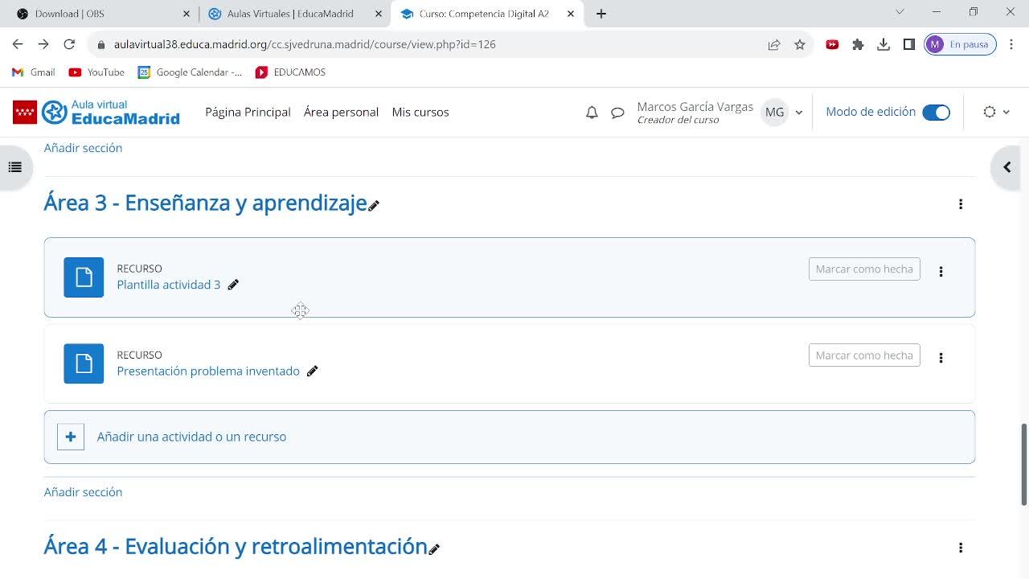Expand the user menu next to MG avatar
Screen dimensions: 1029x579
click(x=798, y=113)
